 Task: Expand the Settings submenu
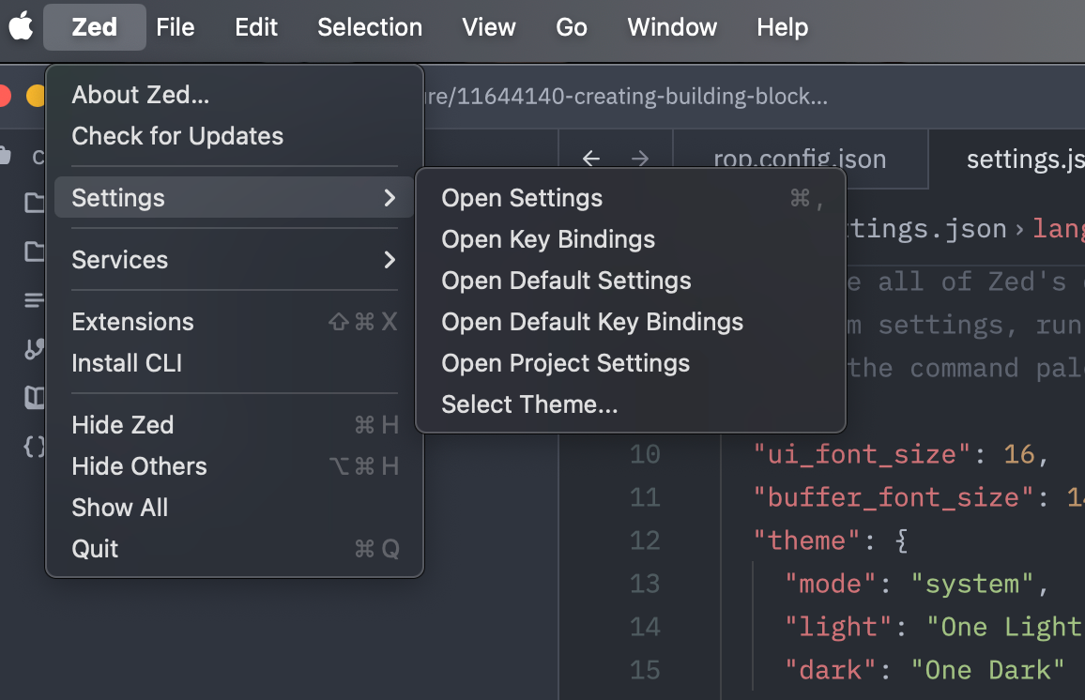118,198
